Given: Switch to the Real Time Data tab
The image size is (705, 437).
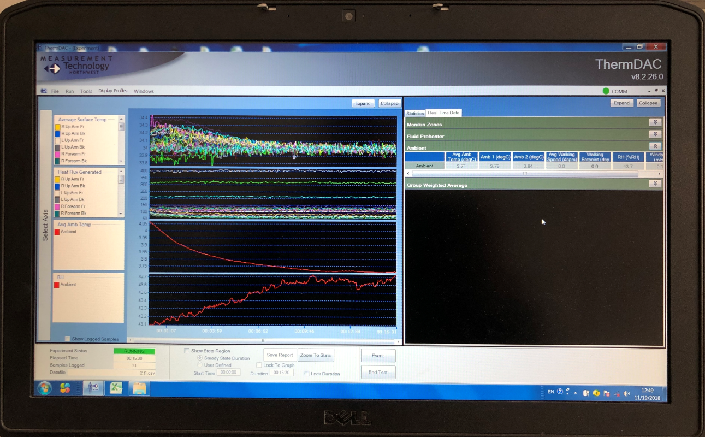Looking at the screenshot, I should [443, 113].
